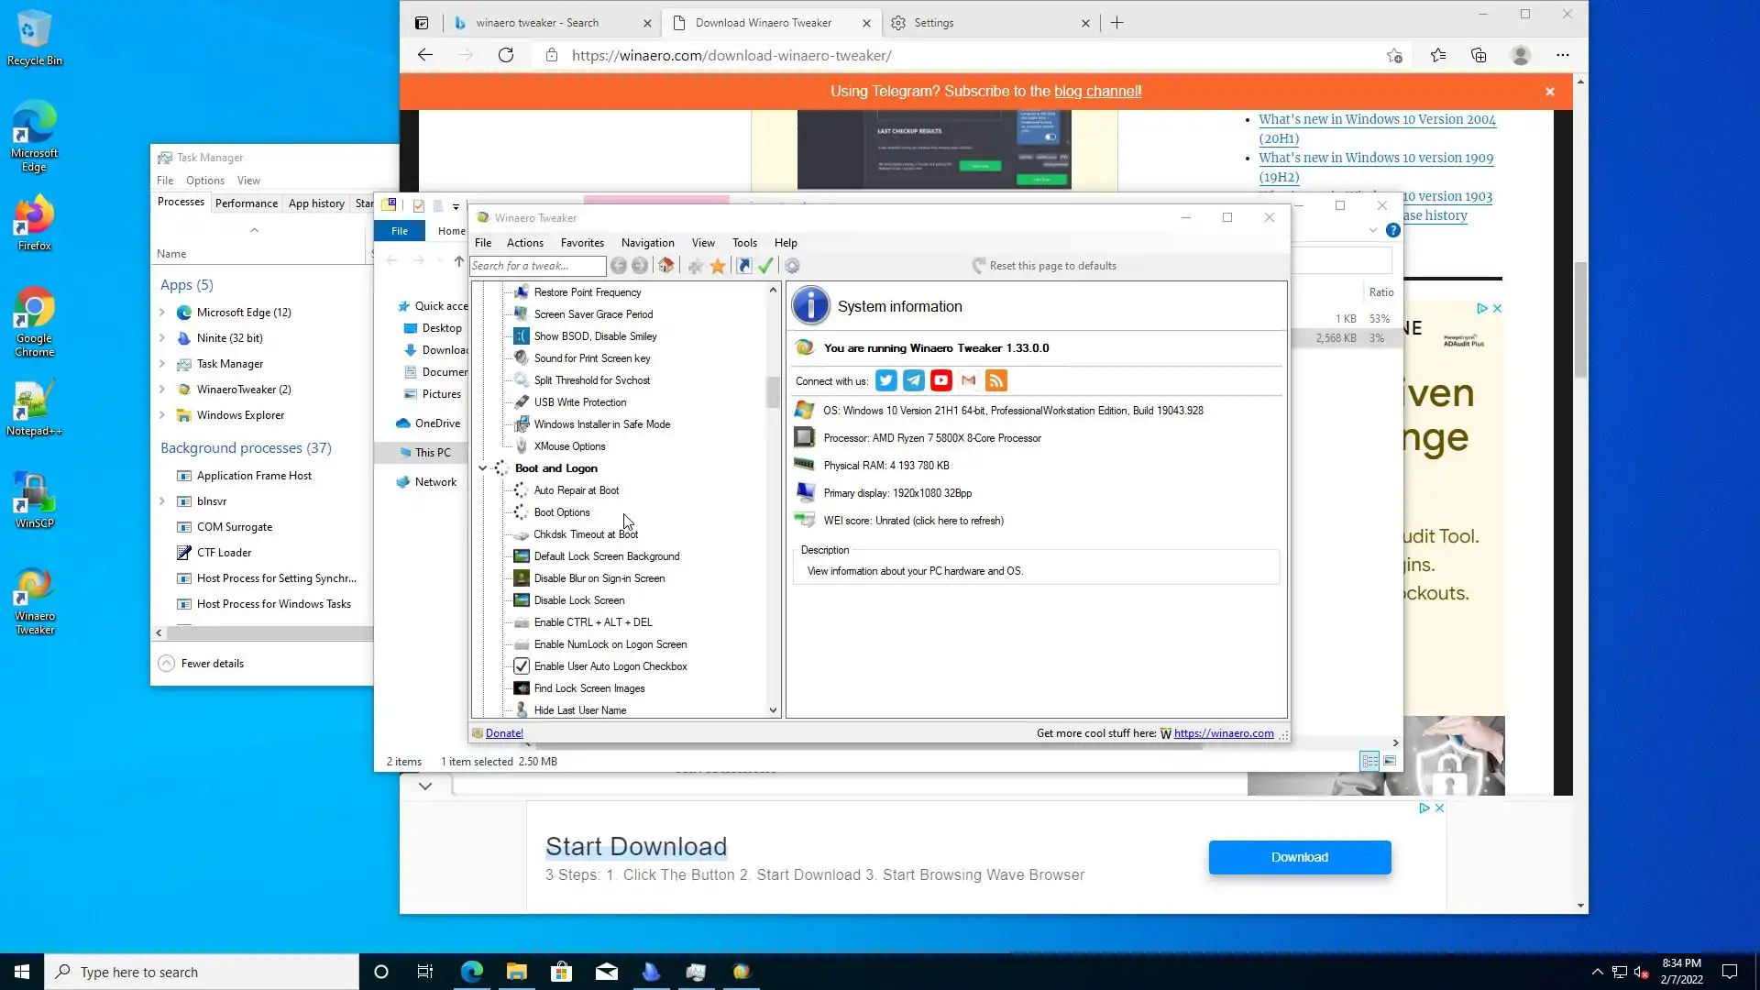Click the Home icon in Winaero toolbar
This screenshot has height=990, width=1760.
click(x=666, y=266)
